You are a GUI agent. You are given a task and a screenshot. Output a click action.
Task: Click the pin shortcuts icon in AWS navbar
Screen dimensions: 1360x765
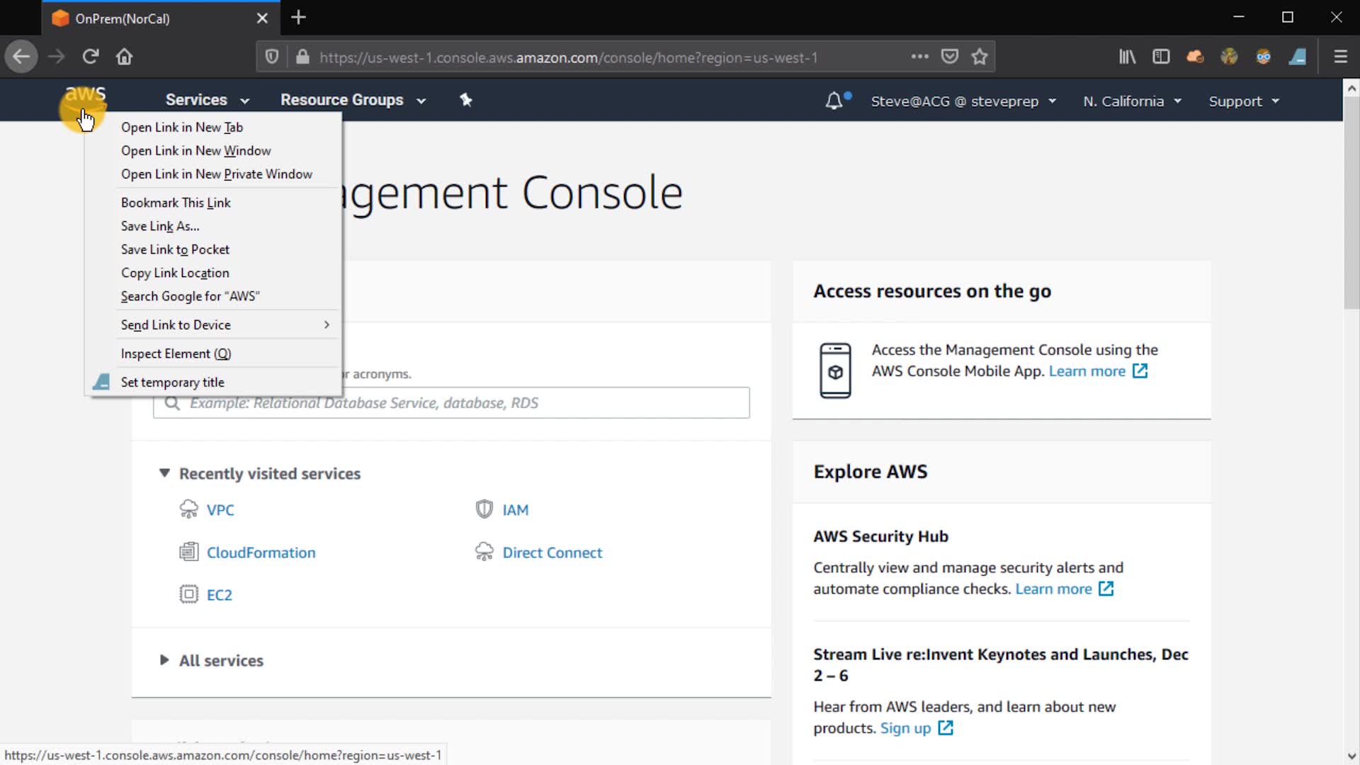coord(465,100)
